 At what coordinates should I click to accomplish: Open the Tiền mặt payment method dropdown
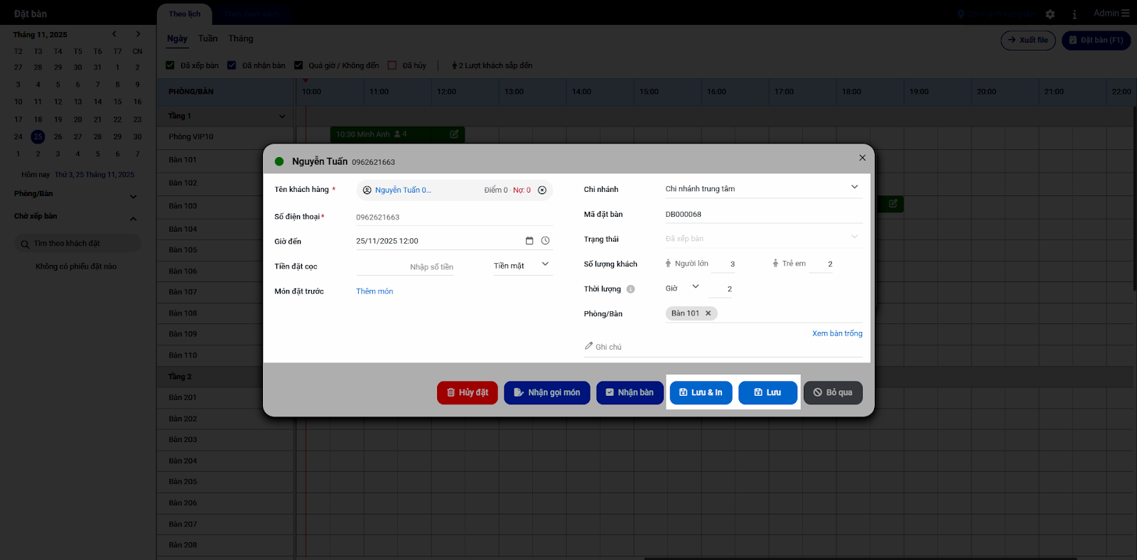522,265
